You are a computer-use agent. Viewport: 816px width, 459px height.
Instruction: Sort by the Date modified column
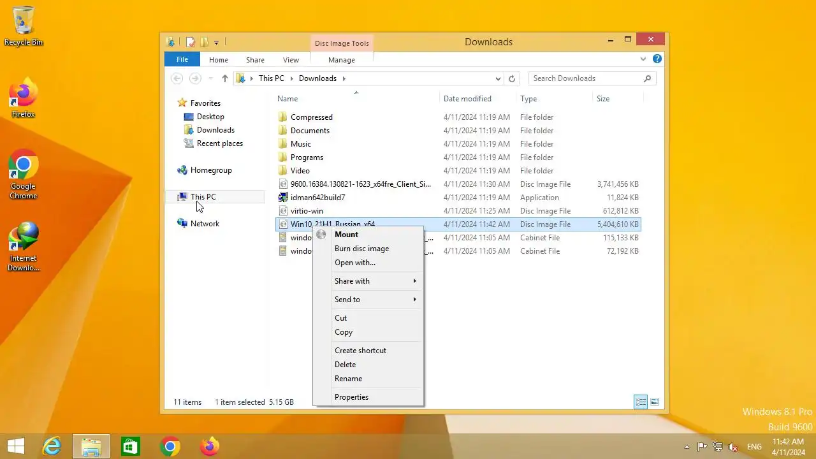[467, 99]
